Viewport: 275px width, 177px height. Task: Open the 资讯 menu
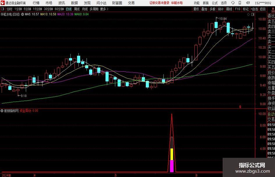click(62, 3)
